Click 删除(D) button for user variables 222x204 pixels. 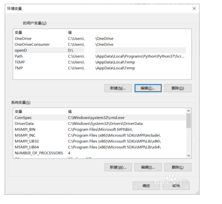point(178,88)
